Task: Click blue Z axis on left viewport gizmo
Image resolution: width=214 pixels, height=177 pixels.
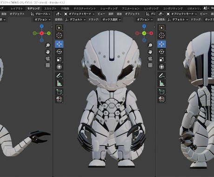Action: tap(41, 26)
